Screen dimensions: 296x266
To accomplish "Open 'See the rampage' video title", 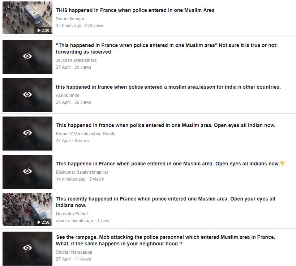I will tap(166, 240).
